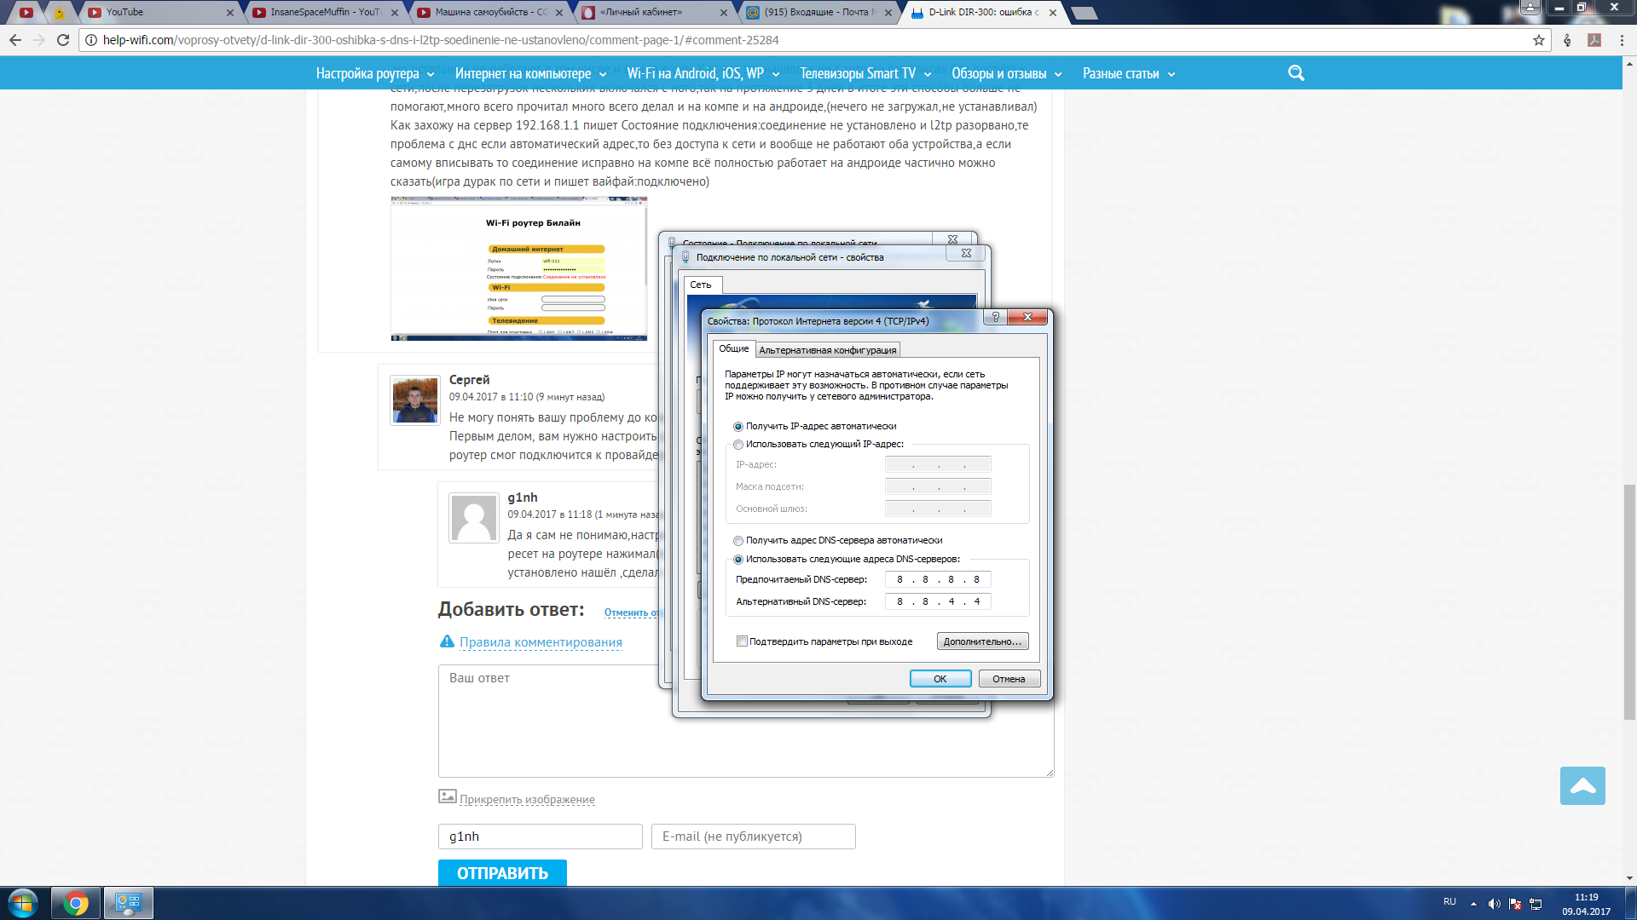Click the Chrome taskbar icon
The image size is (1637, 920).
pyautogui.click(x=76, y=903)
